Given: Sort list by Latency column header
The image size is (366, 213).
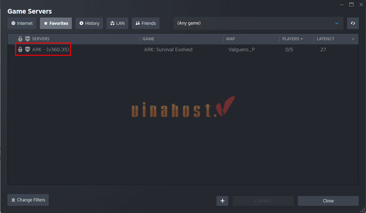Looking at the screenshot, I should tap(325, 39).
